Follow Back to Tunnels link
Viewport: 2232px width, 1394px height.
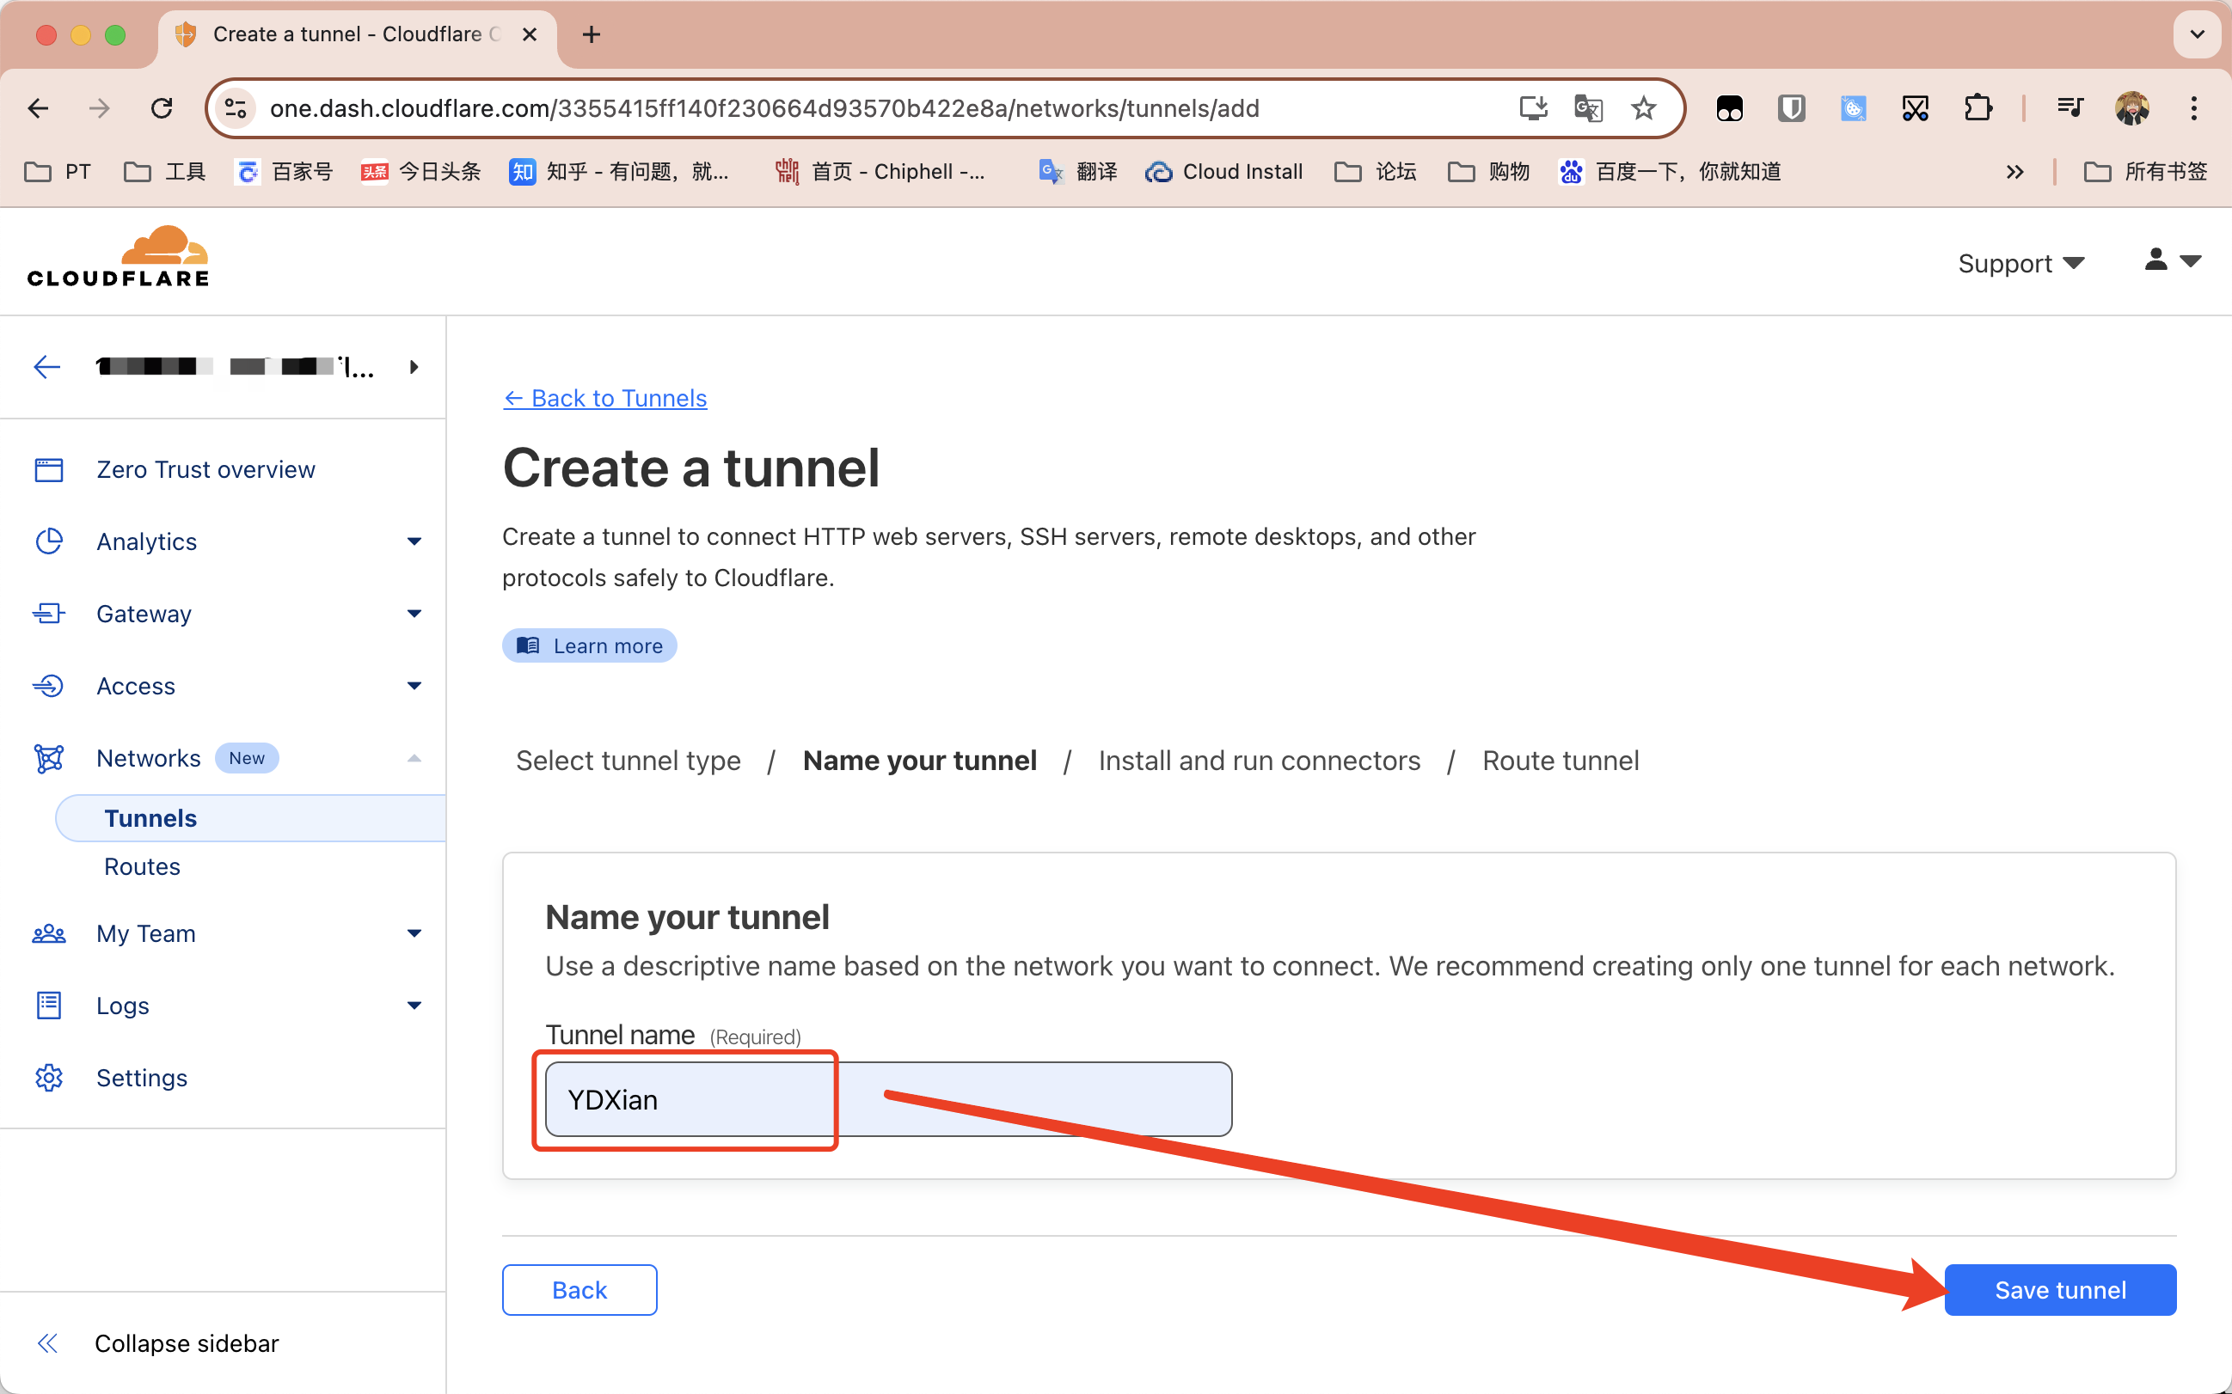[605, 398]
